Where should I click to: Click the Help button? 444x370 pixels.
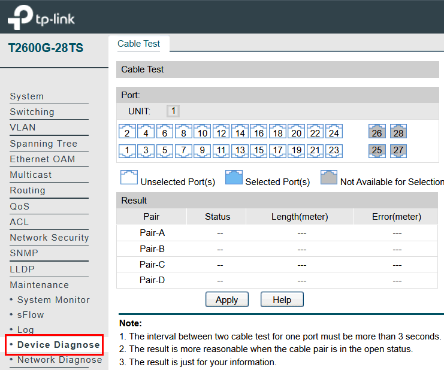point(282,300)
